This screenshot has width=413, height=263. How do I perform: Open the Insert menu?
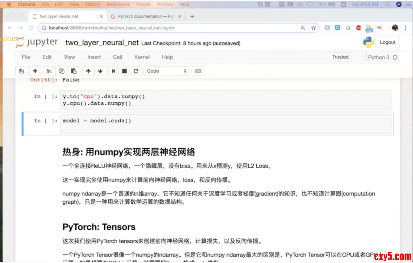pyautogui.click(x=94, y=57)
